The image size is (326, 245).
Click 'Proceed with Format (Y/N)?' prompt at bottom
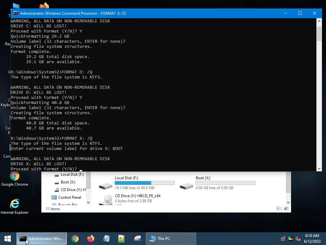[x=44, y=169]
